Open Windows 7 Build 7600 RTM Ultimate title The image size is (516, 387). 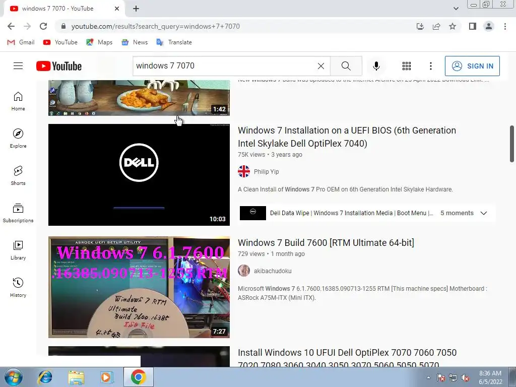point(326,243)
